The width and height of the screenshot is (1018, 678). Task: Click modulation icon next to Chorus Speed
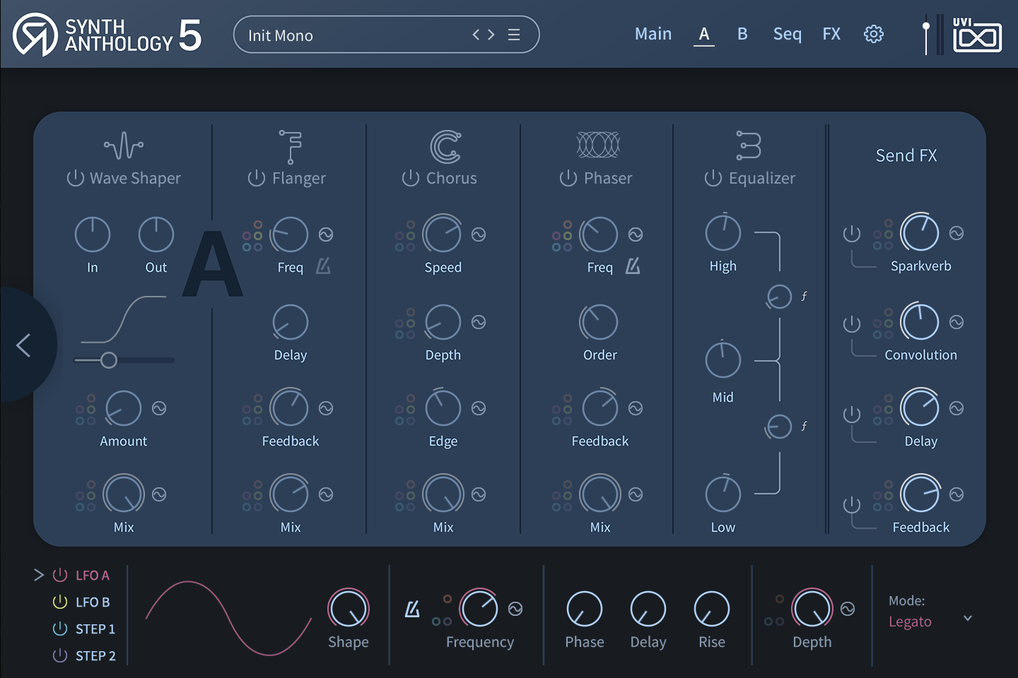tap(479, 234)
